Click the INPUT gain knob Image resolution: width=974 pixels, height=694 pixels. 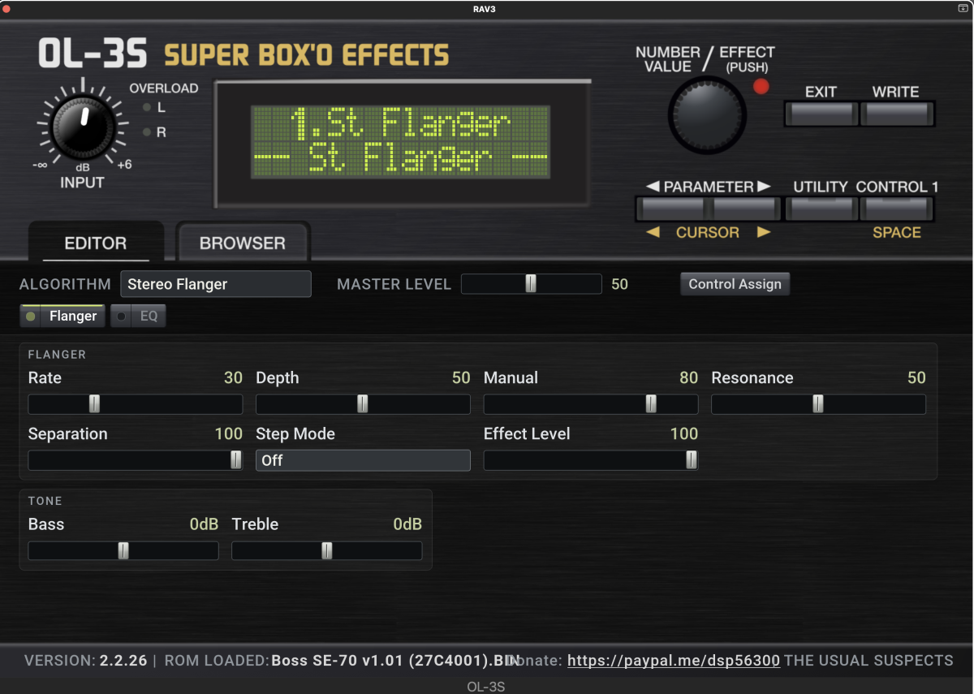(x=84, y=124)
